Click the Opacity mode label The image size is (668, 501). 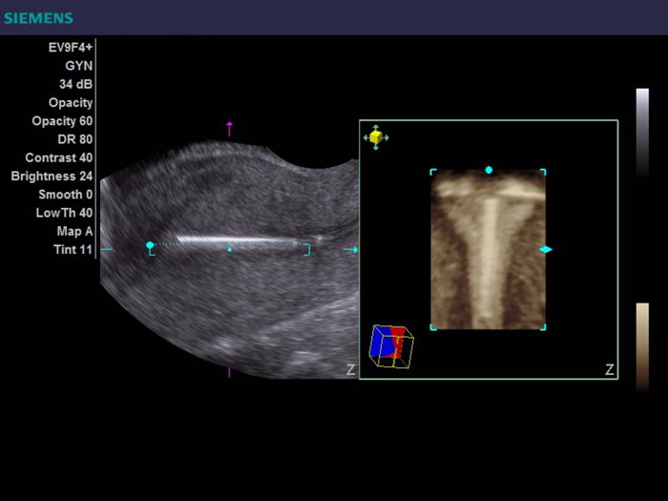tap(71, 103)
